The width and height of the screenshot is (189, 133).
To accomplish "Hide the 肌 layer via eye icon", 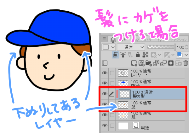I will tap(105, 115).
